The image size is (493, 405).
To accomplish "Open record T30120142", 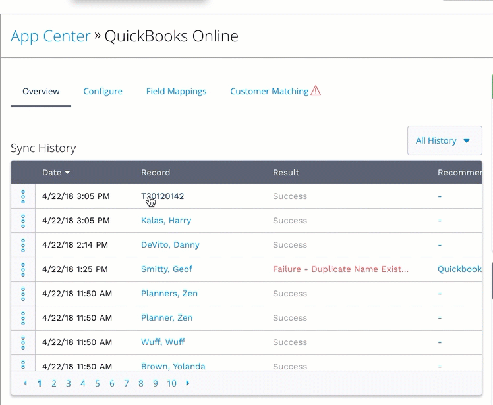I will tap(163, 196).
